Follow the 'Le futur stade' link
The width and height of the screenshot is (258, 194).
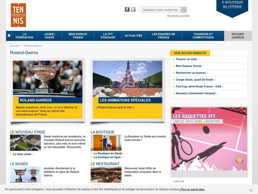[22, 154]
